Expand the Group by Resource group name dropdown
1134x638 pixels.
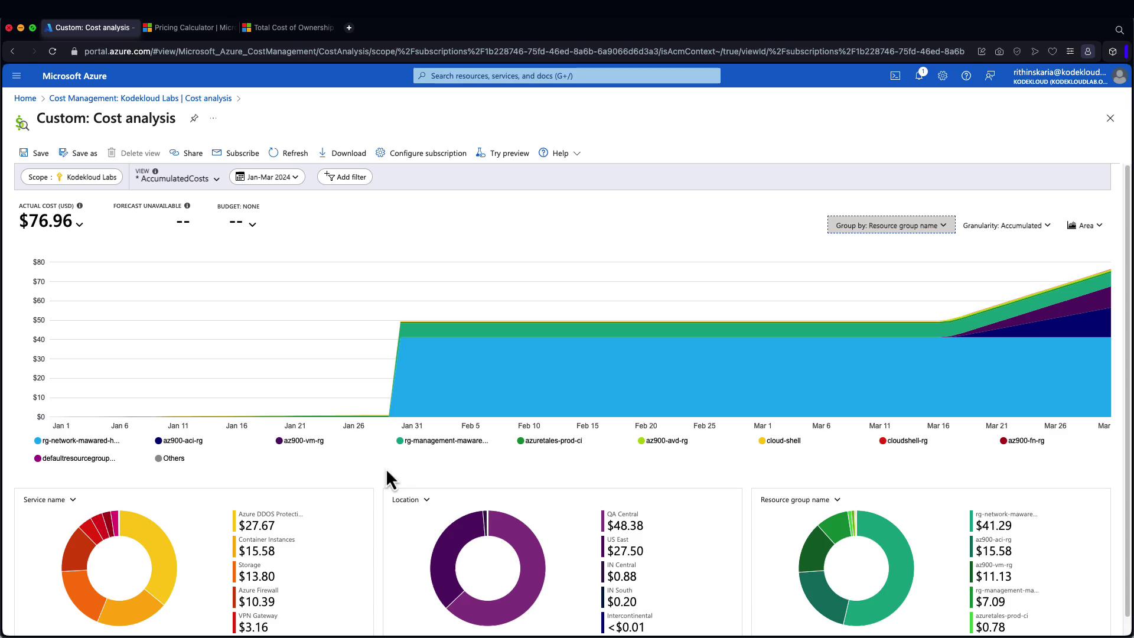point(891,225)
